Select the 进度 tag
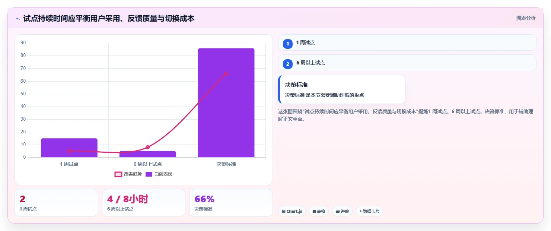The image size is (551, 231). [x=343, y=211]
